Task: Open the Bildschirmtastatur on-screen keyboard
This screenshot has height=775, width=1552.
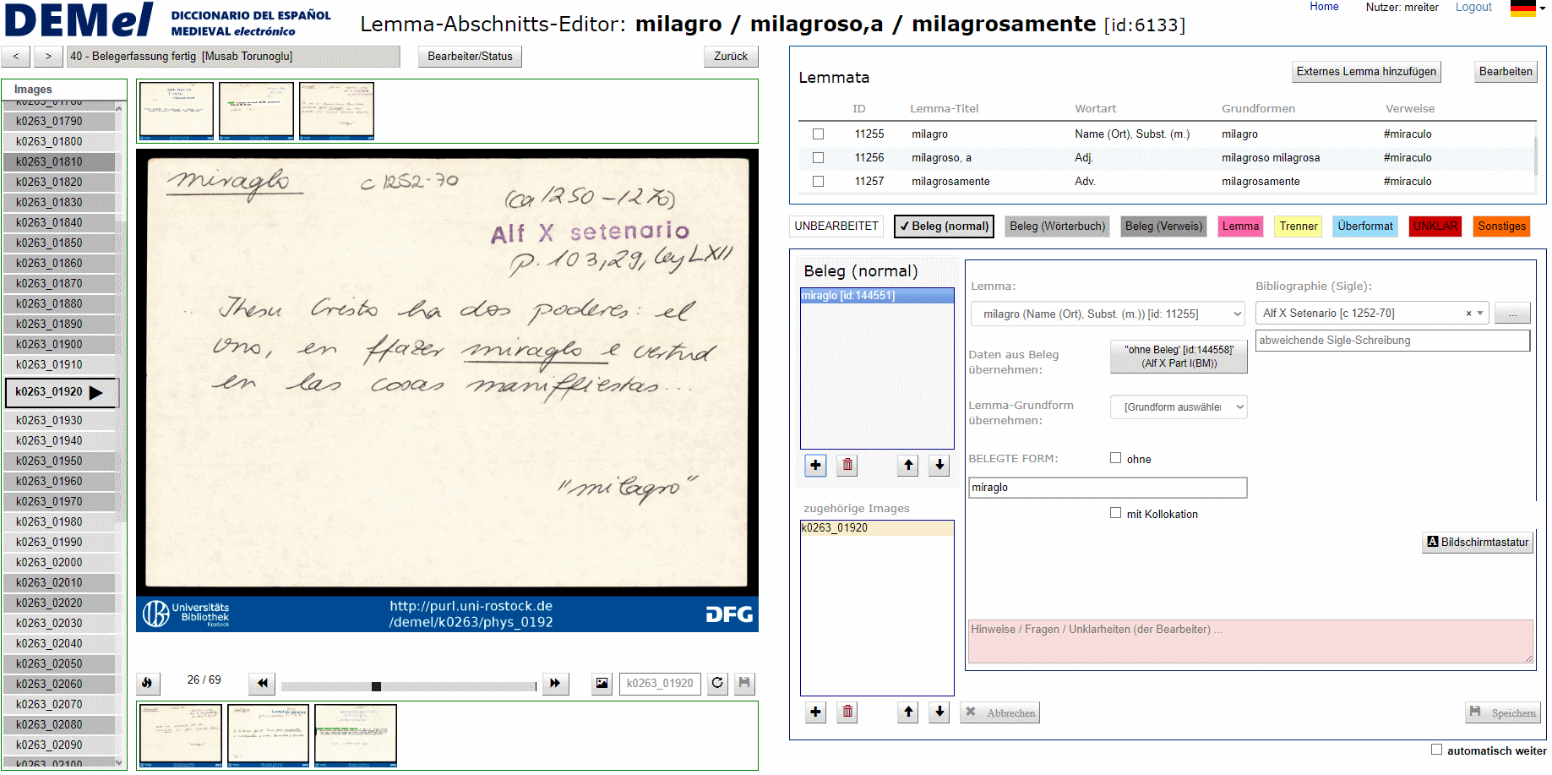Action: click(1478, 542)
